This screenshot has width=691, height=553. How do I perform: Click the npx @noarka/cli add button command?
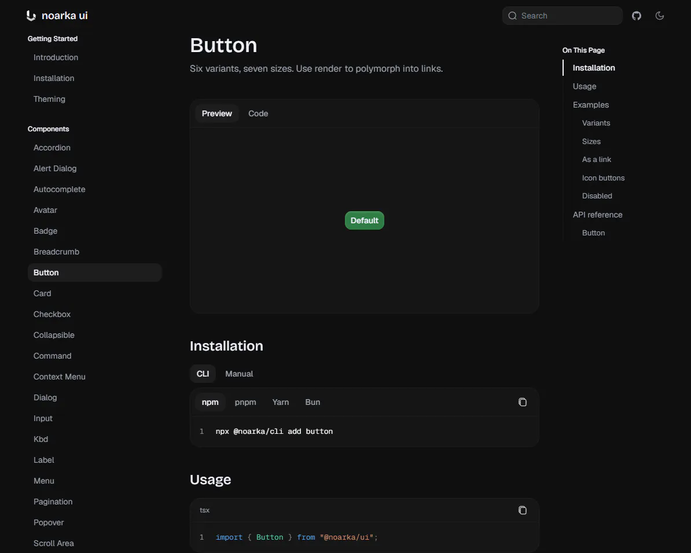pos(274,432)
